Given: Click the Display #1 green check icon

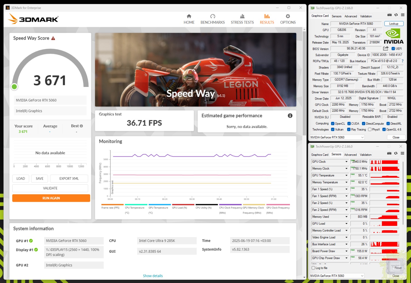Looking at the screenshot, I should 36,250.
